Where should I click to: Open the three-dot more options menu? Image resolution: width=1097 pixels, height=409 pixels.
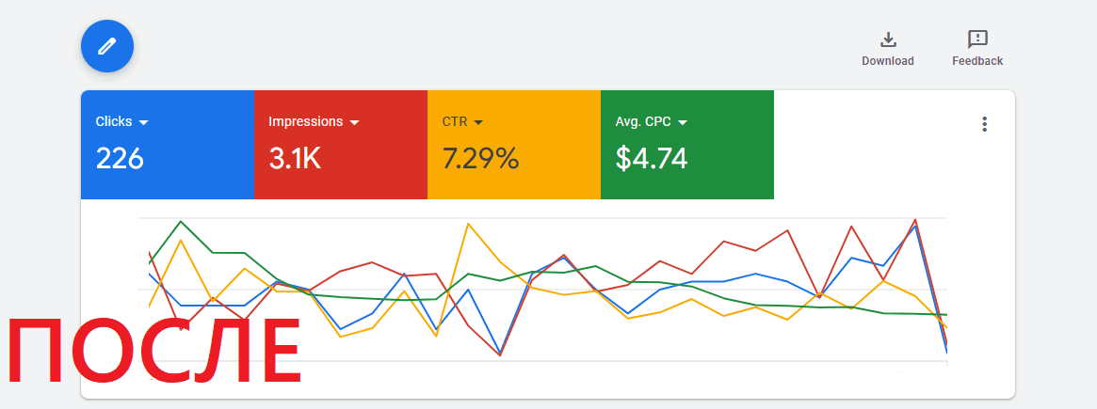point(984,124)
